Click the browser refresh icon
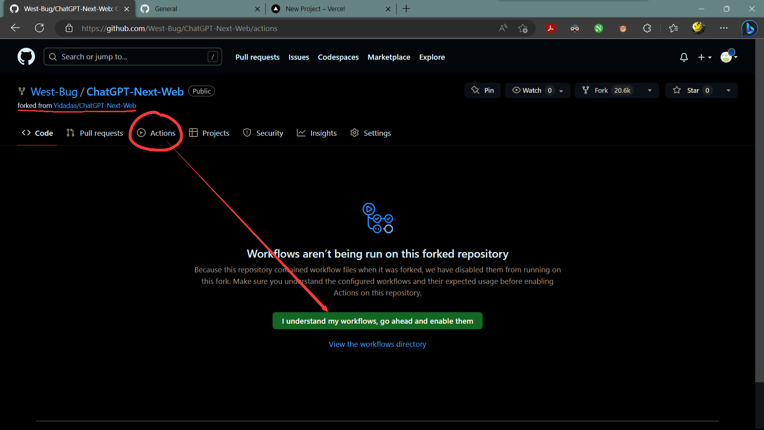 (39, 28)
